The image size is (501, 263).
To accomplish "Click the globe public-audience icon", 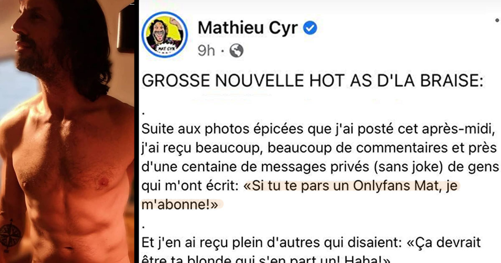I will (x=237, y=51).
